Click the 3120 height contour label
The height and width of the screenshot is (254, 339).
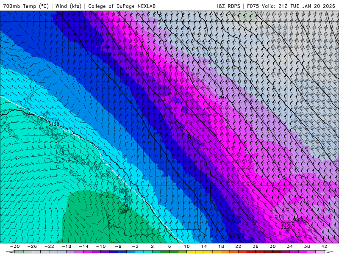[x=54, y=124]
